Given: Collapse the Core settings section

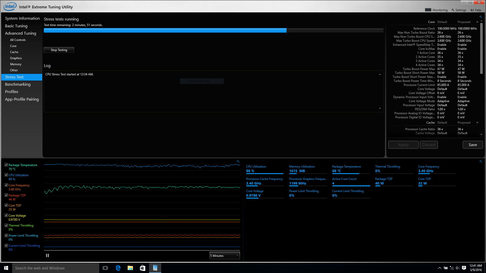Looking at the screenshot, I should 477,22.
